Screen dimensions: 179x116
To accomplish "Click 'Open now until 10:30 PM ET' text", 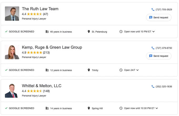I will pos(139,108).
